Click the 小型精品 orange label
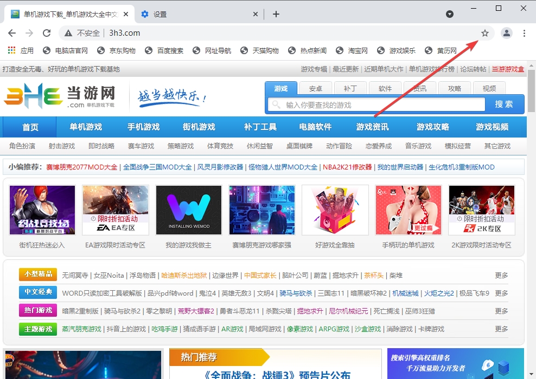 click(38, 275)
